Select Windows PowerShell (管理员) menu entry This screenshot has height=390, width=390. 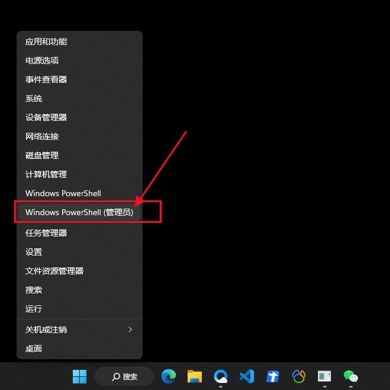point(79,212)
